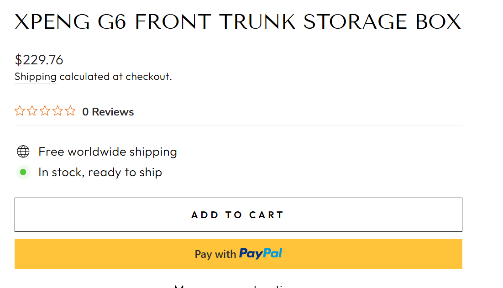Click the PayPal logo on yellow button
503x288 pixels.
[x=261, y=253]
